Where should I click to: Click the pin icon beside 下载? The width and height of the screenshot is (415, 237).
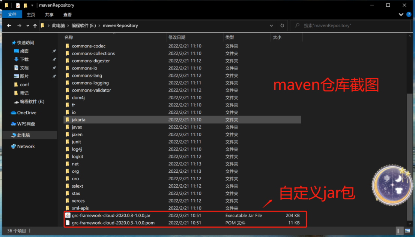tap(54, 59)
